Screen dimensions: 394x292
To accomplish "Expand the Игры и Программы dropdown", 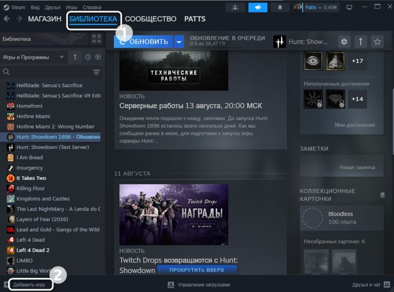I will point(33,57).
